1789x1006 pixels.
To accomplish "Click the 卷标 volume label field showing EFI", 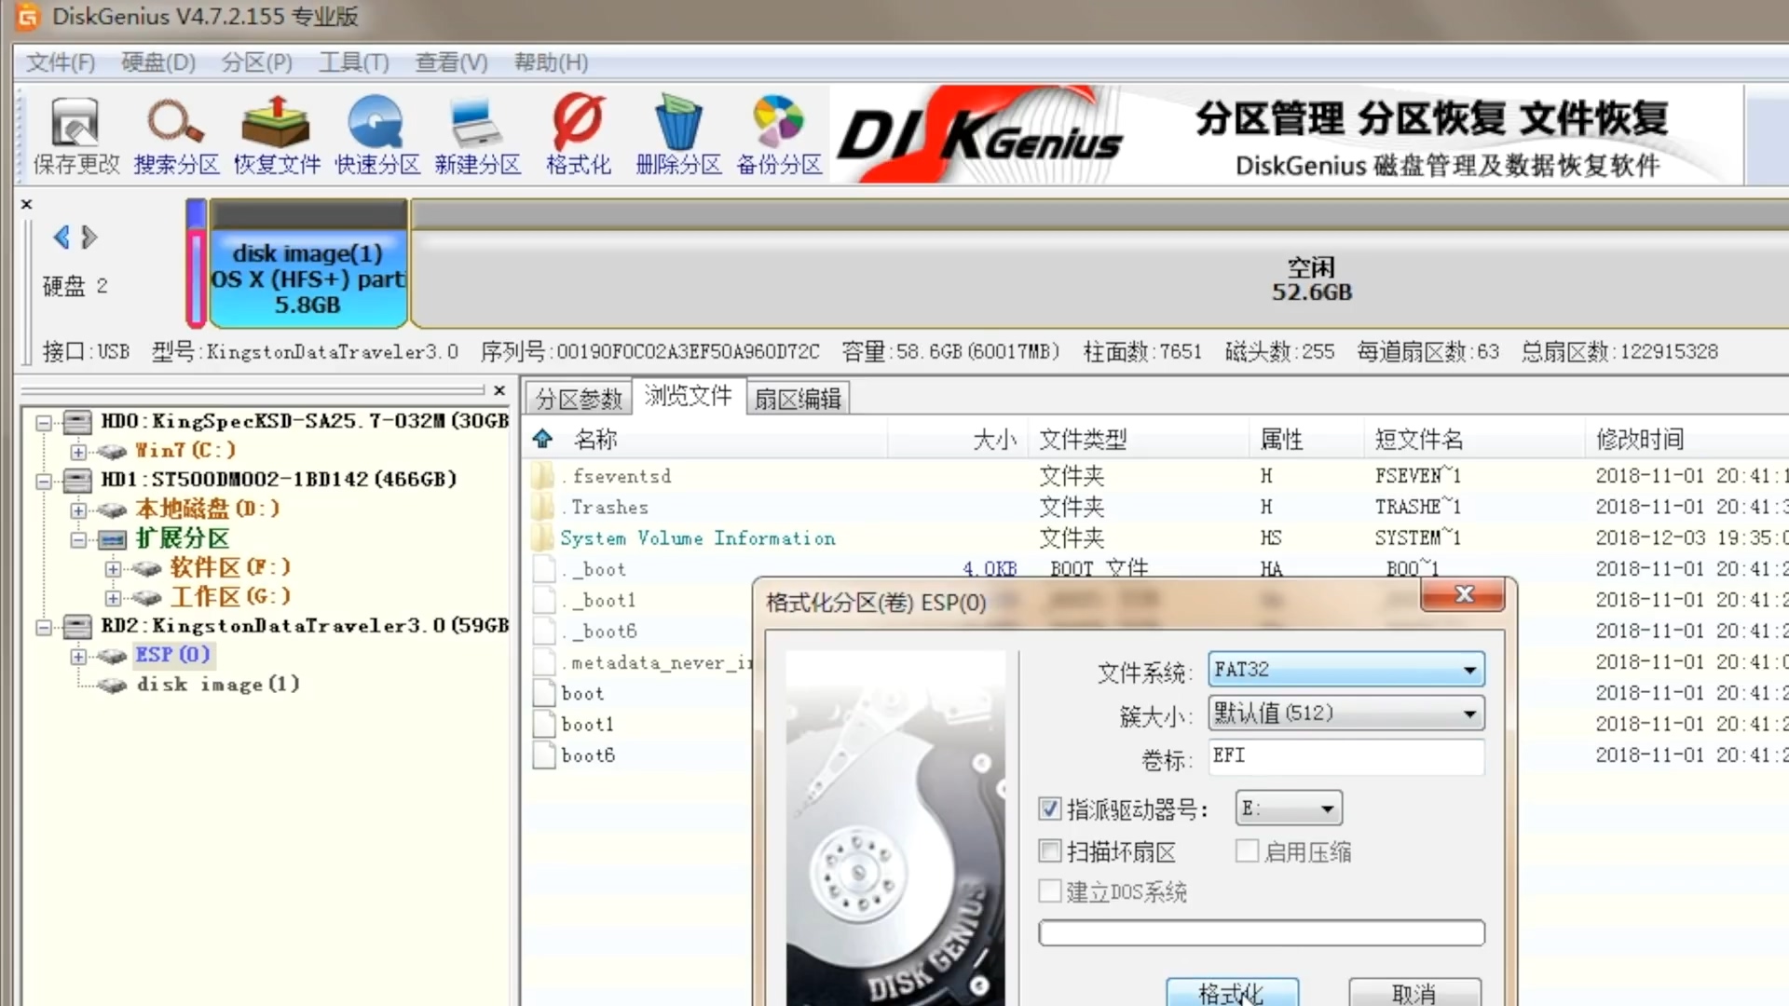I will click(1345, 756).
